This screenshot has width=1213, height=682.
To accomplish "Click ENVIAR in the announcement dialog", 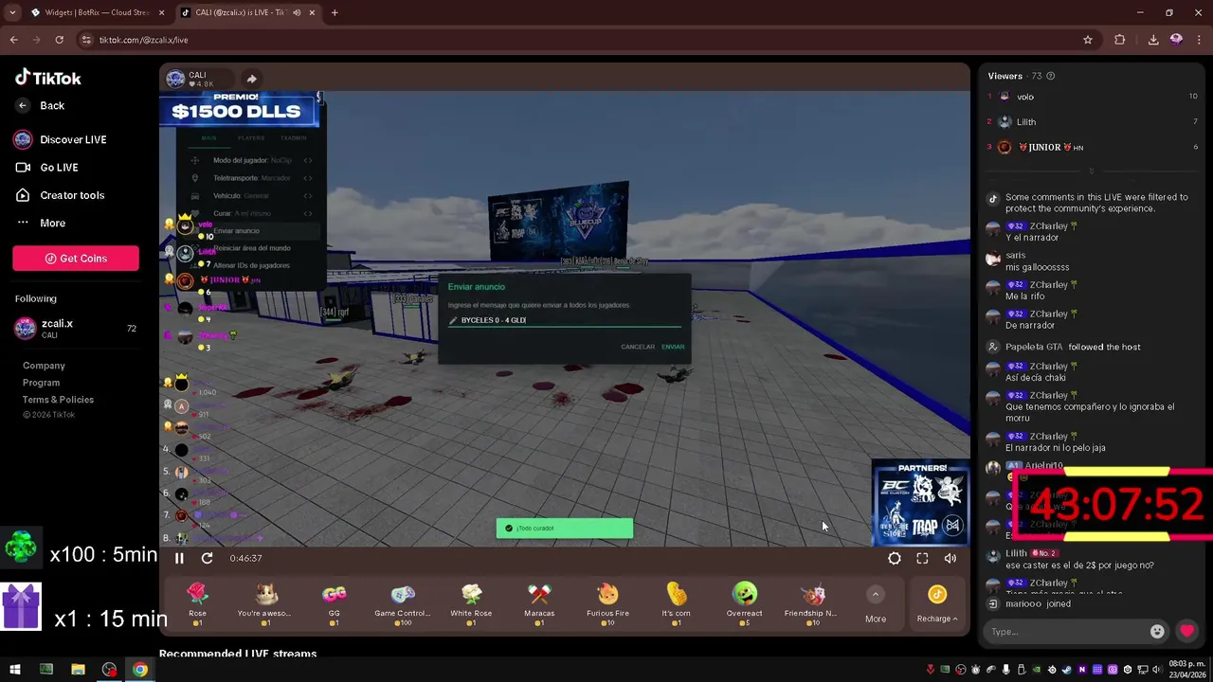I will [x=673, y=347].
